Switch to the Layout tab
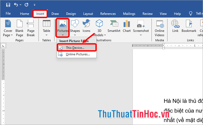The image size is (203, 125). tap(88, 14)
